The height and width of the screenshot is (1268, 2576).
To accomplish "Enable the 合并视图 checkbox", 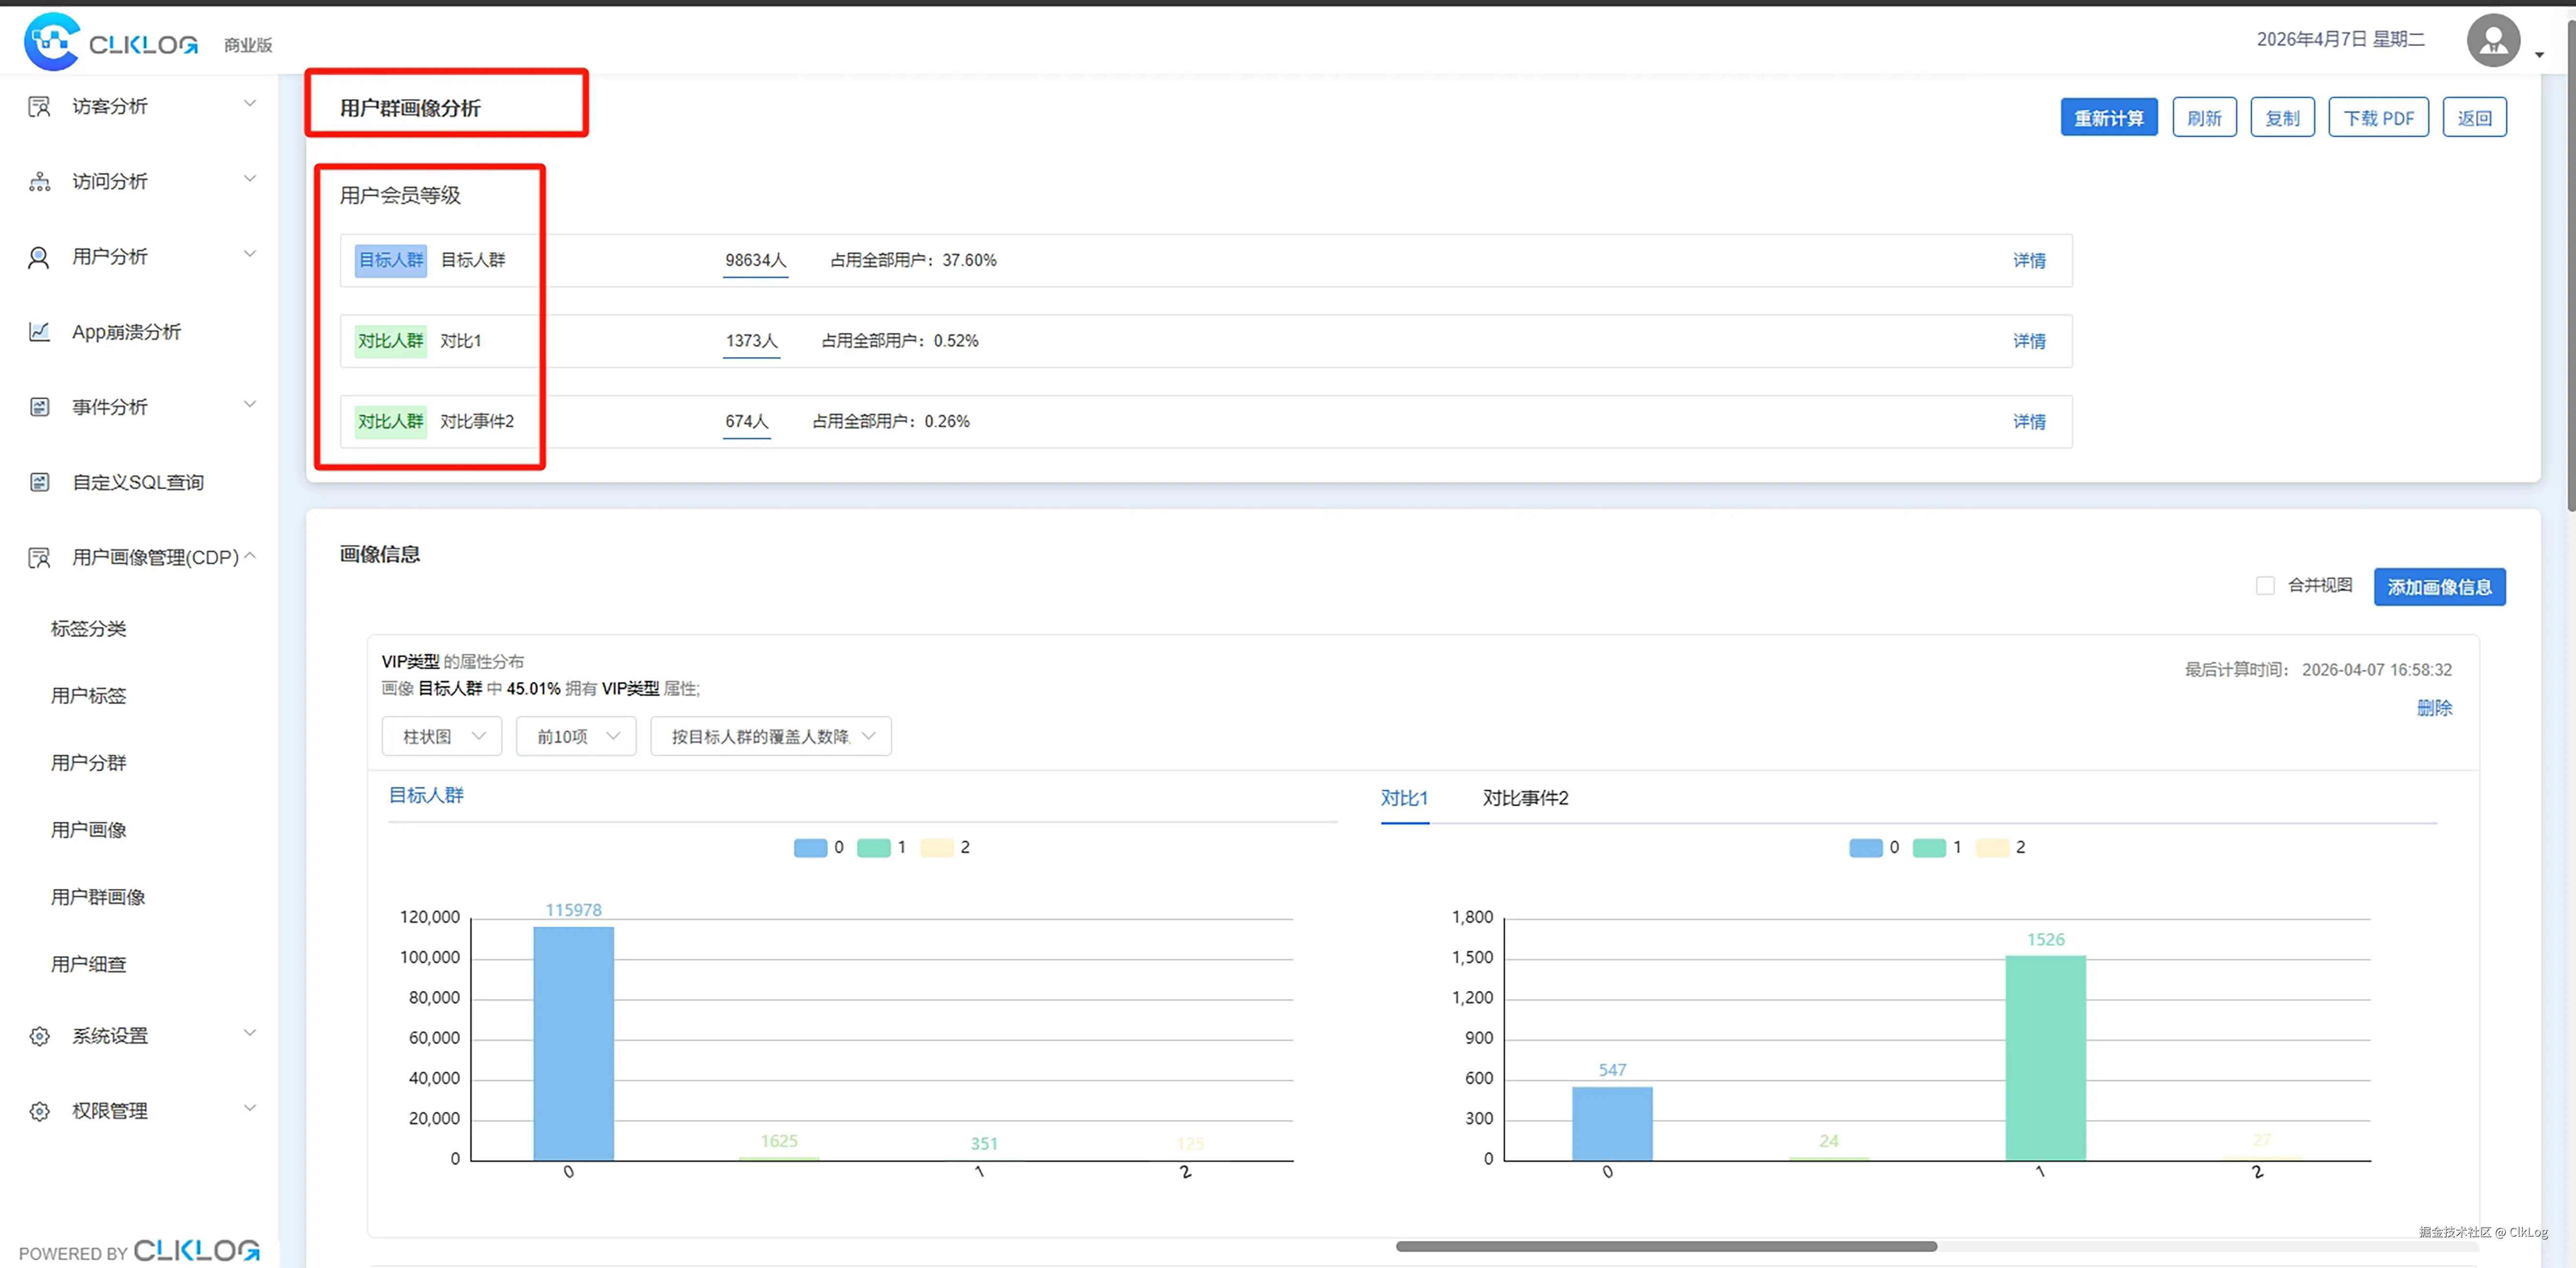I will coord(2265,586).
